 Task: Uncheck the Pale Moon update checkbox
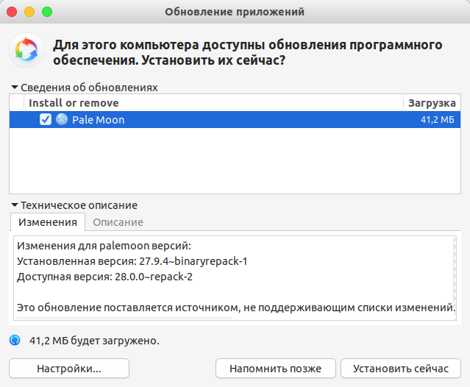point(46,119)
